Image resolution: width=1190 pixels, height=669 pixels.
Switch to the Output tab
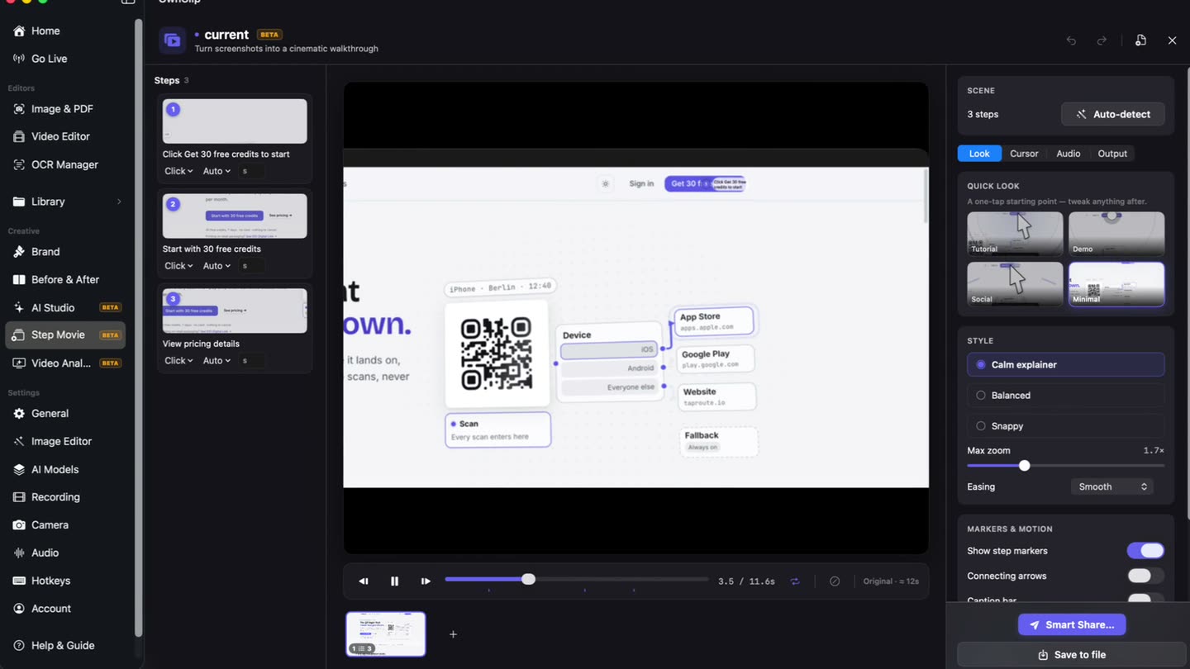point(1112,154)
